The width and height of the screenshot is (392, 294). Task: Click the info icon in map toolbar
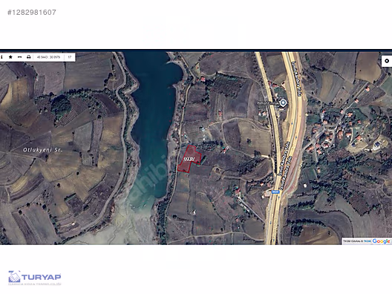pyautogui.click(x=1, y=57)
